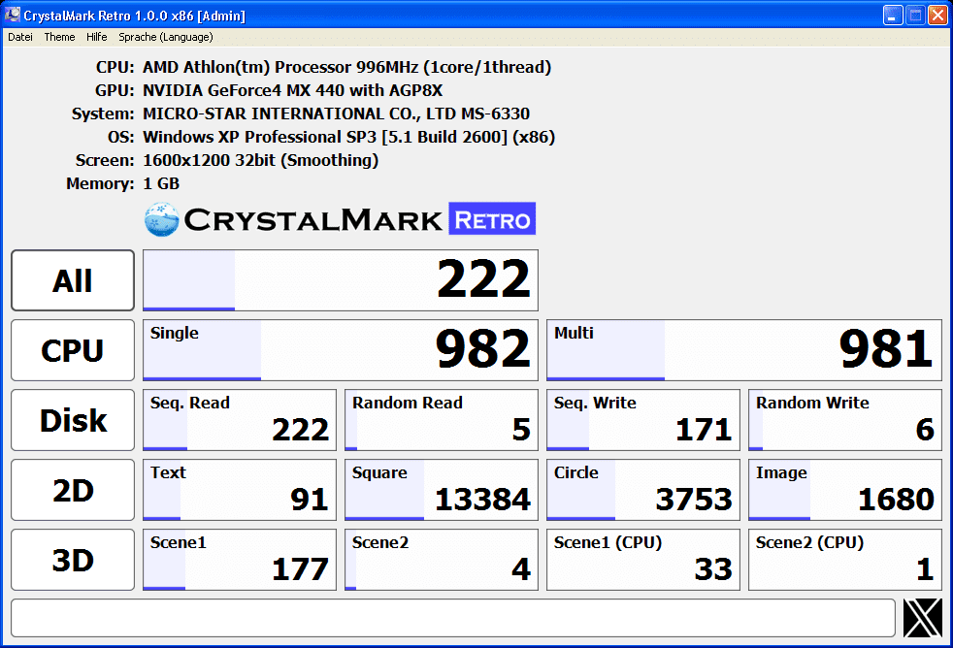Start the 2D benchmark
The width and height of the screenshot is (953, 648).
[x=73, y=490]
